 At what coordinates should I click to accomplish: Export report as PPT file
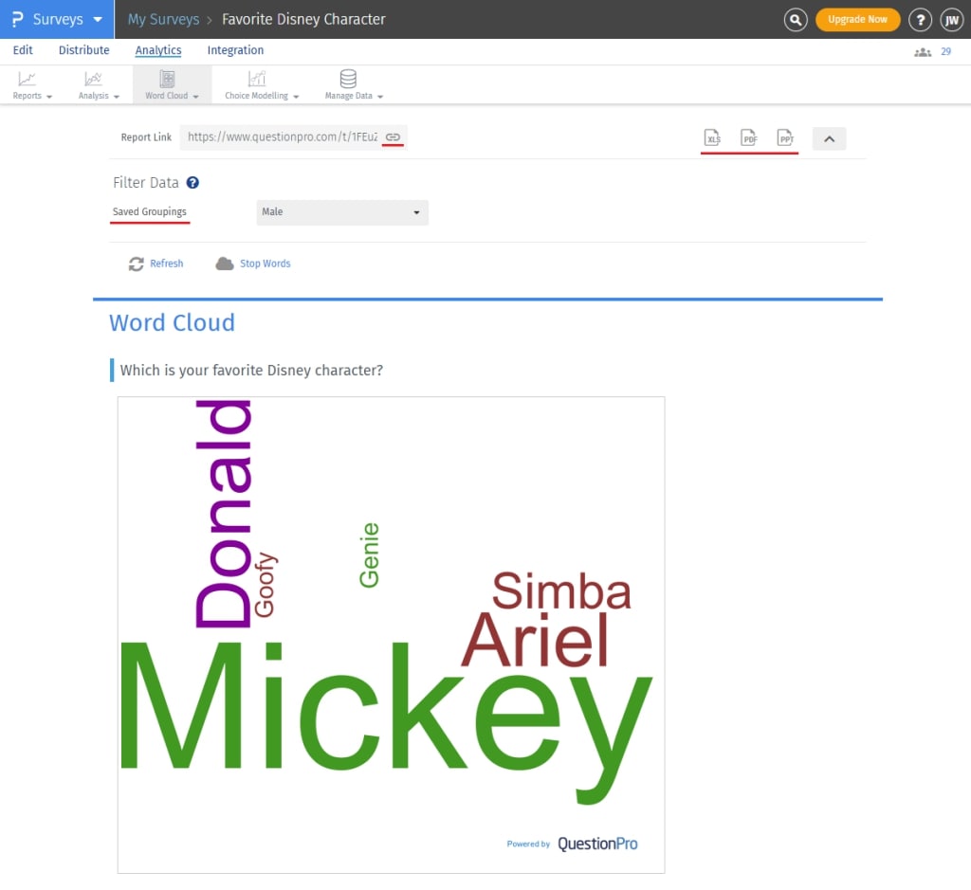coord(785,138)
